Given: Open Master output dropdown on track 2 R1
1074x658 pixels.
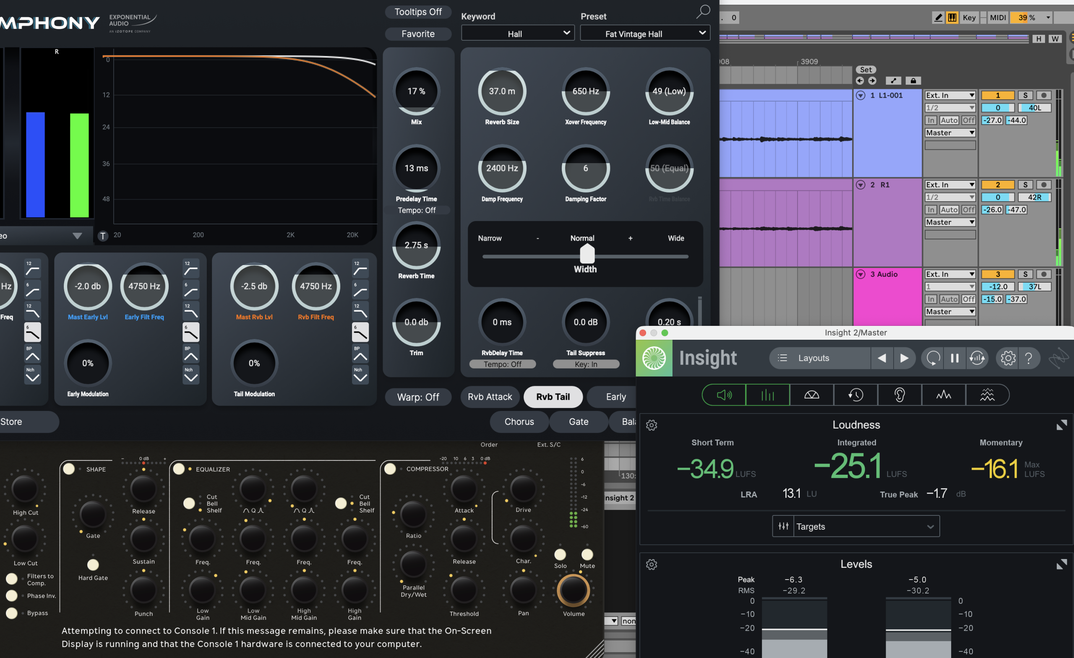Looking at the screenshot, I should (950, 222).
